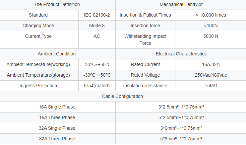Select the "Charging Mode" row label
The height and width of the screenshot is (145, 246).
click(38, 26)
